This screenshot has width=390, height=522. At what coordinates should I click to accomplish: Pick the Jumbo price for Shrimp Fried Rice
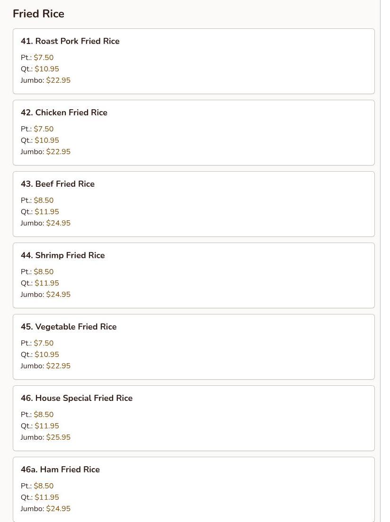click(58, 295)
